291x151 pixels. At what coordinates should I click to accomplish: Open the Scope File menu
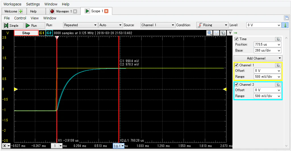[7, 18]
